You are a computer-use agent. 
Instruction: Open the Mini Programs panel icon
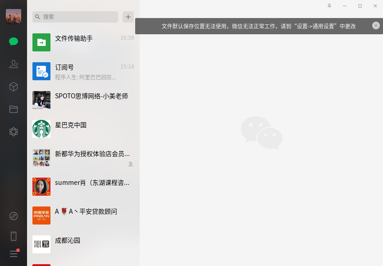[x=14, y=216]
